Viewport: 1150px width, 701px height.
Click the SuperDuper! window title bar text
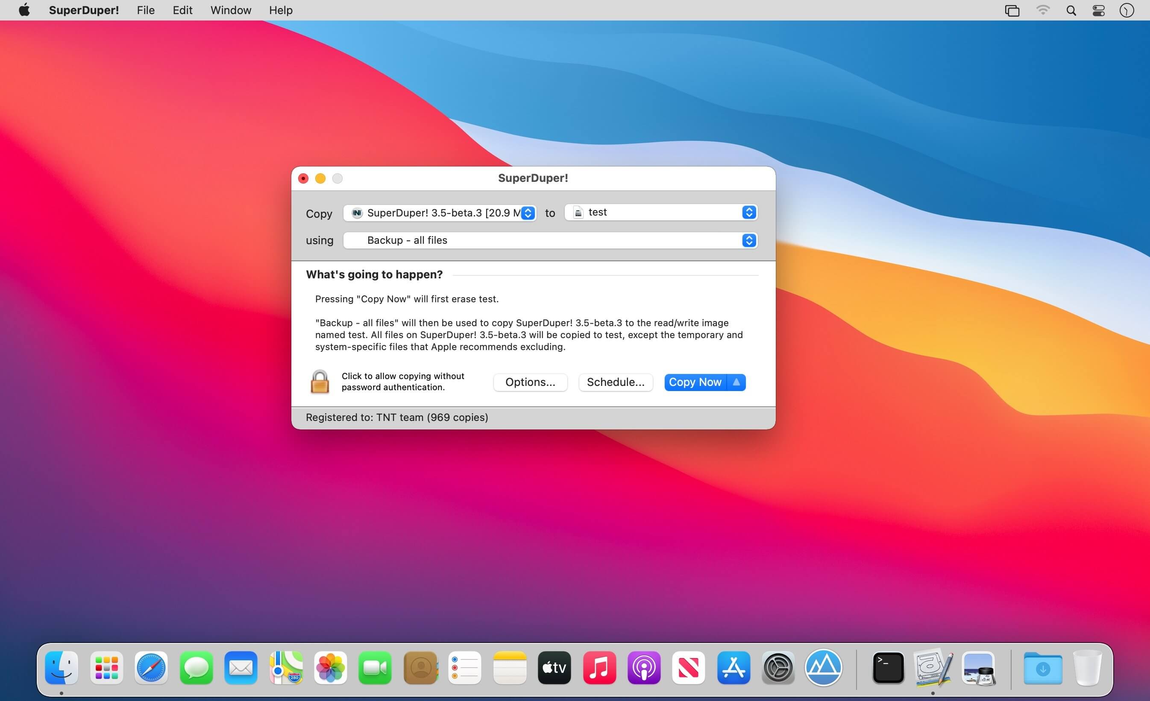tap(533, 178)
